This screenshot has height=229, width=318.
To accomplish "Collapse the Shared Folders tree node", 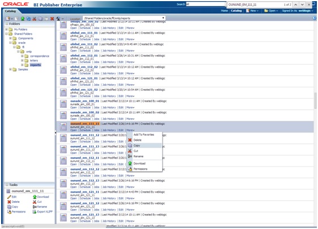I will pyautogui.click(x=6, y=34).
